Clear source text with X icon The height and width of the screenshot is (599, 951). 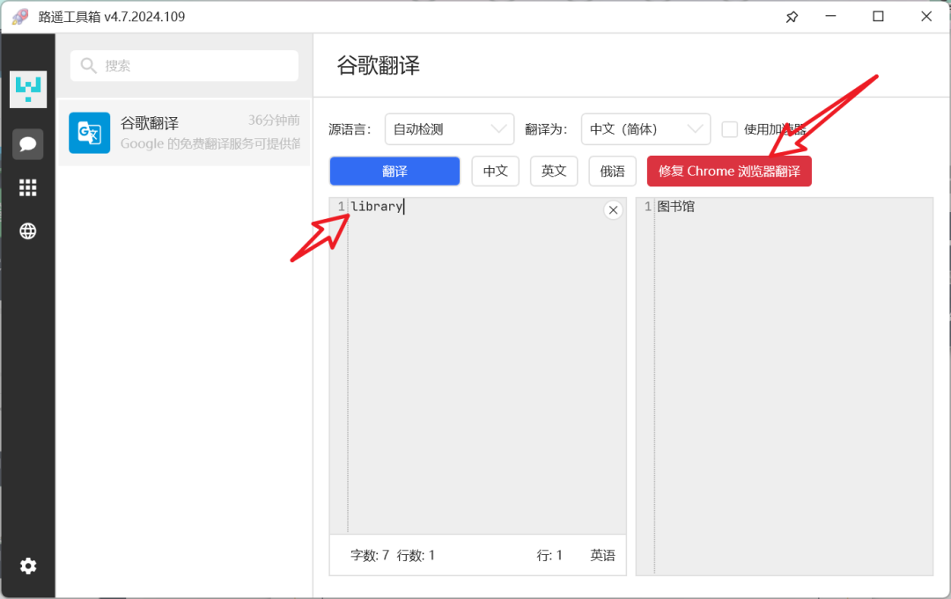613,210
